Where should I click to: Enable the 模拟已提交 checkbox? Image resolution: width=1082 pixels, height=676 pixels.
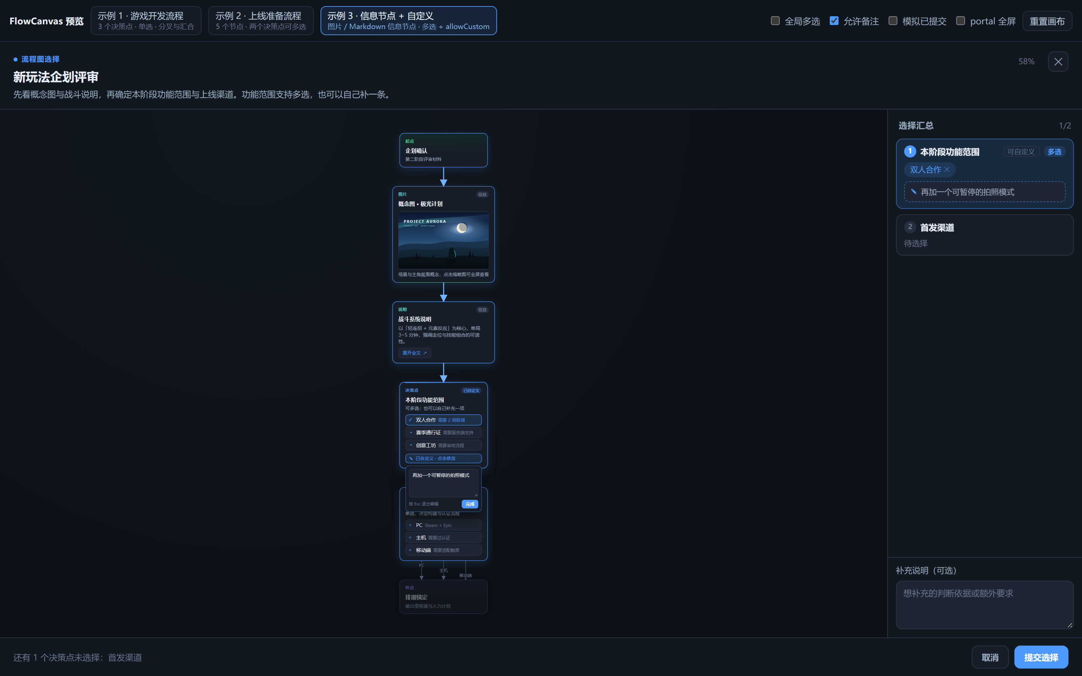(892, 21)
